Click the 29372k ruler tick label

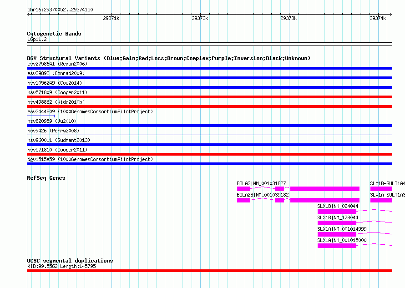(x=200, y=18)
